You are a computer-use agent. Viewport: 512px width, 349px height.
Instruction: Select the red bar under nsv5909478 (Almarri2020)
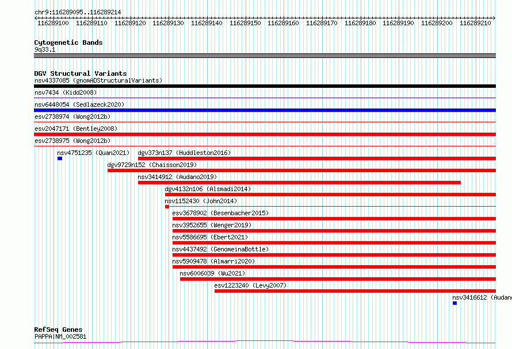(x=334, y=267)
